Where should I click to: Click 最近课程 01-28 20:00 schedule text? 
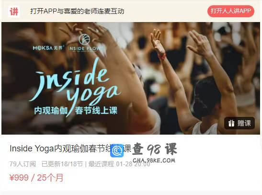click(119, 164)
